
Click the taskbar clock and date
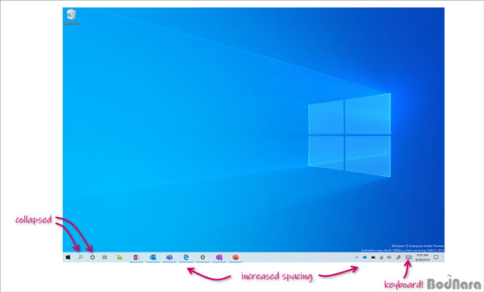tap(422, 257)
